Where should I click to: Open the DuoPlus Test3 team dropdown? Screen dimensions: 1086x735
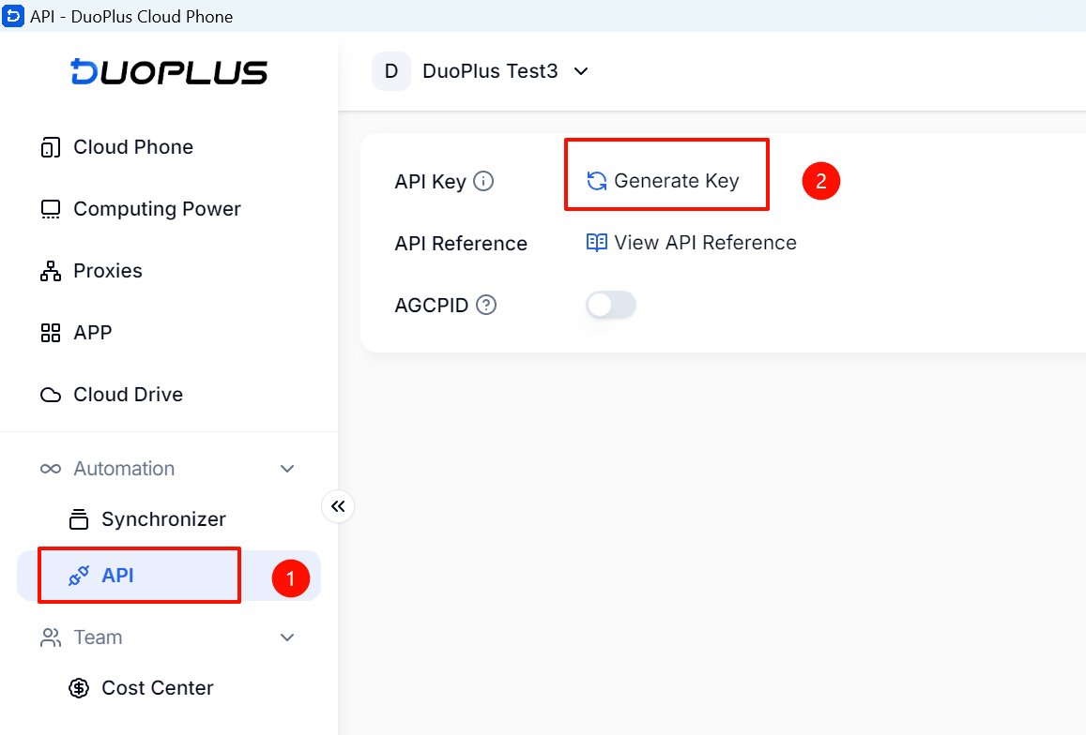pos(506,71)
